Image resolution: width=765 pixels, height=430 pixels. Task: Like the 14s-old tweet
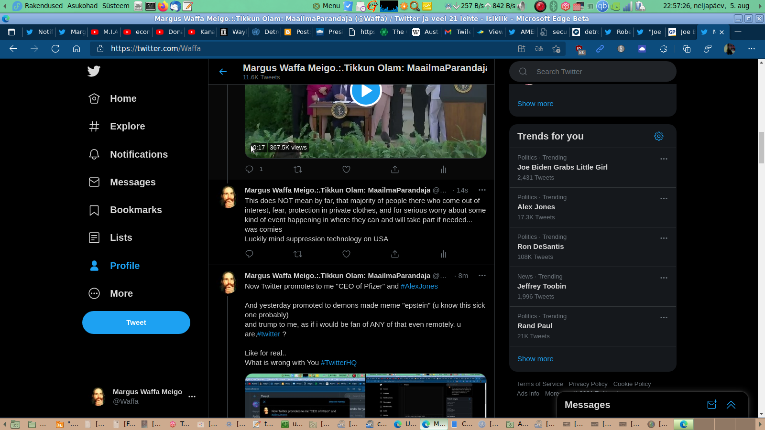click(x=346, y=254)
